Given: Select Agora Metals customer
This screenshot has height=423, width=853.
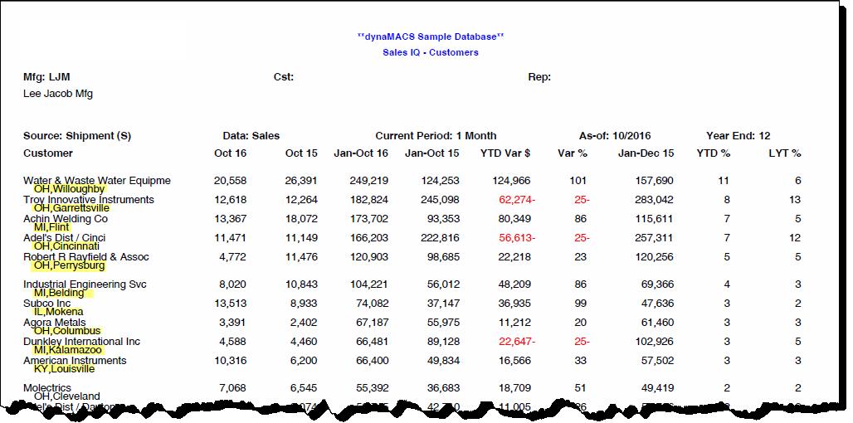Looking at the screenshot, I should tap(55, 323).
